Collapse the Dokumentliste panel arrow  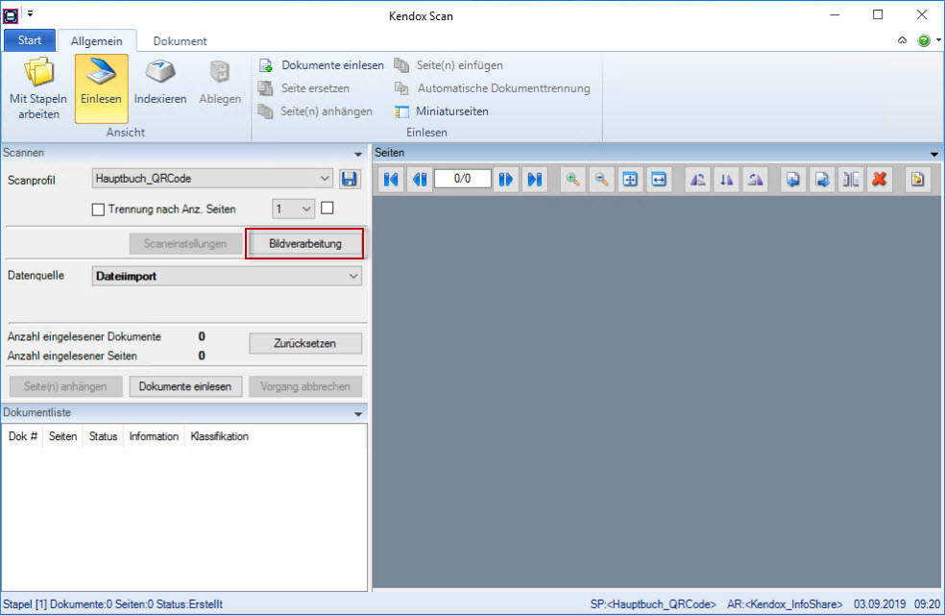(359, 413)
